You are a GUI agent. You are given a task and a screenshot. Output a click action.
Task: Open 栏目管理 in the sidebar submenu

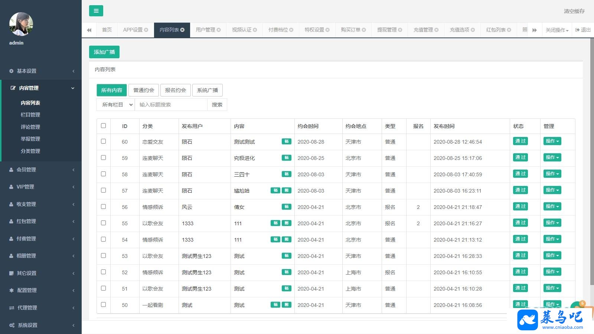[x=30, y=115]
